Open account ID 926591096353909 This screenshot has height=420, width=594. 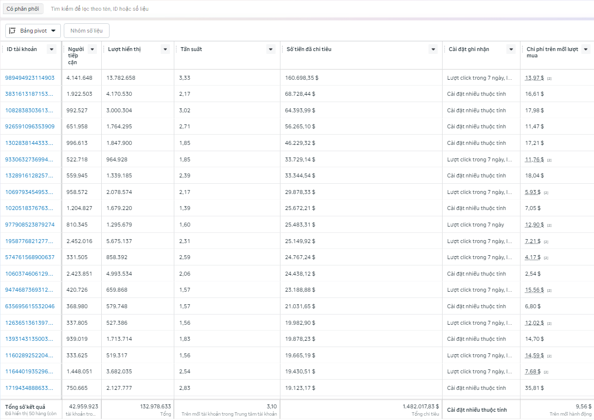30,126
